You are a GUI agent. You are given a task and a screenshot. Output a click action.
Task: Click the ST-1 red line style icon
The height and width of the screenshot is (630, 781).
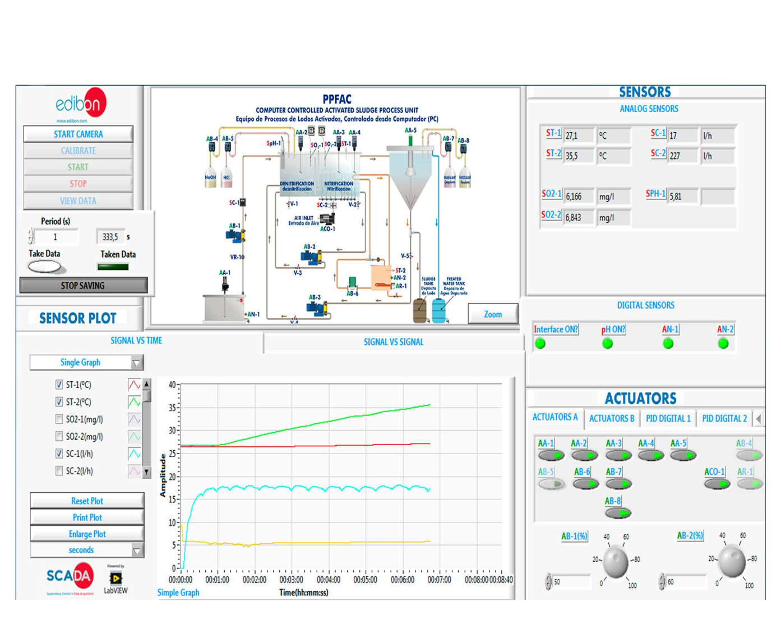click(134, 385)
